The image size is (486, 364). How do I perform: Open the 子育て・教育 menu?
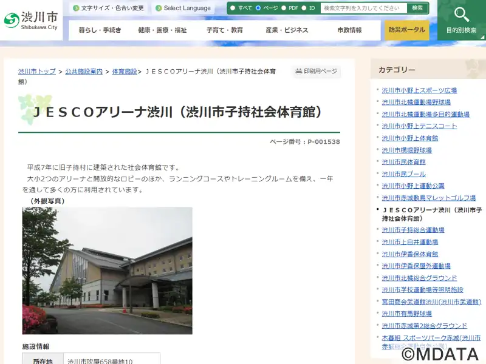point(225,30)
